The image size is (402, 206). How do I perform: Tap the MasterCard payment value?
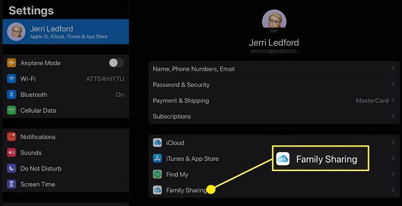372,101
